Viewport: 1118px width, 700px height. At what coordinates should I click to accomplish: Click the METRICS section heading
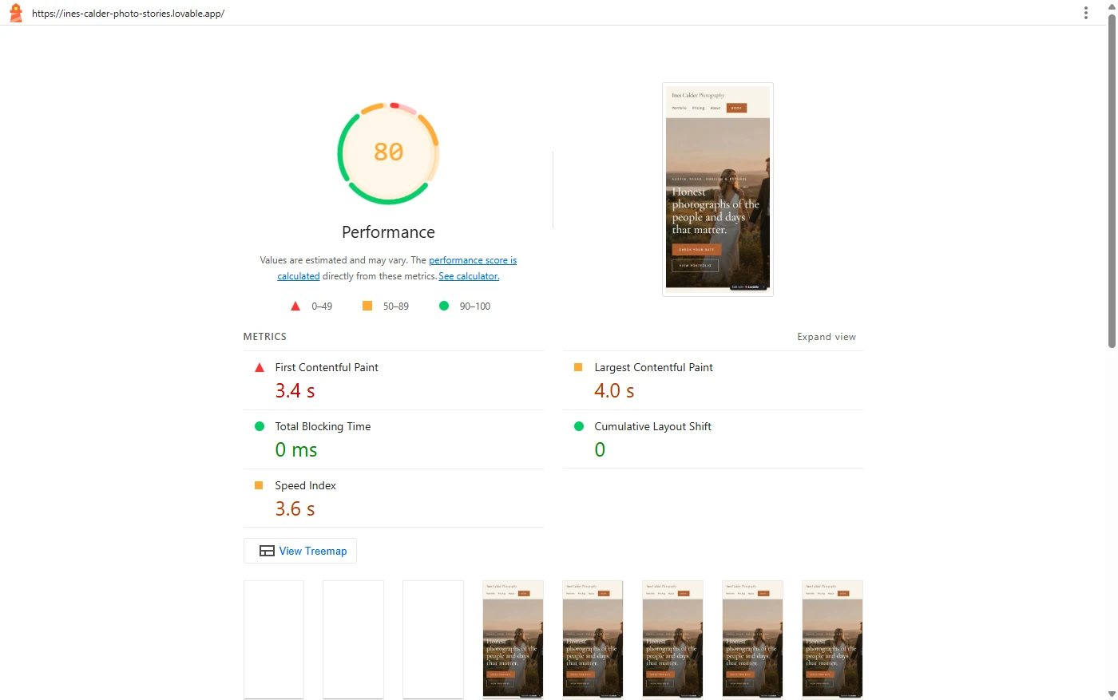click(x=264, y=337)
